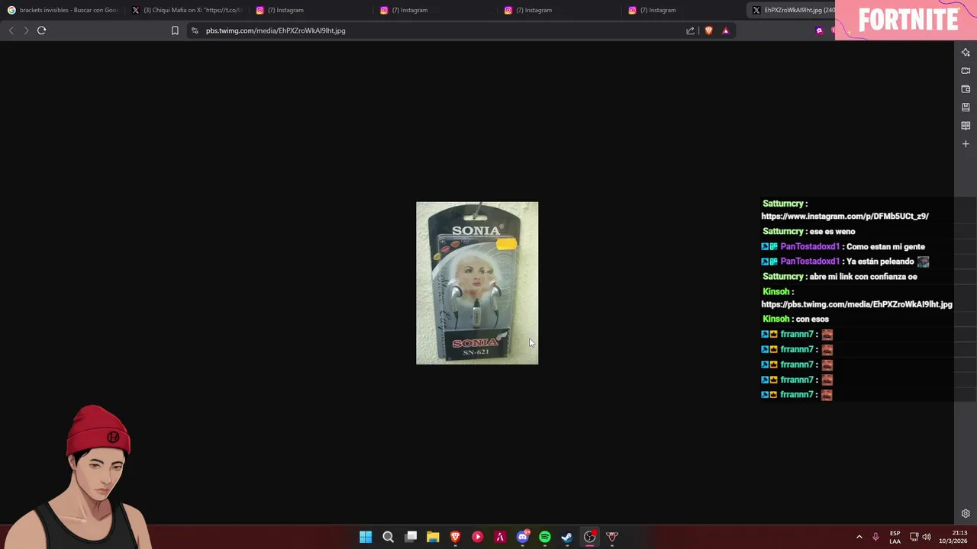Click chat message 'Como estan mi gente'
The width and height of the screenshot is (977, 549).
point(885,247)
